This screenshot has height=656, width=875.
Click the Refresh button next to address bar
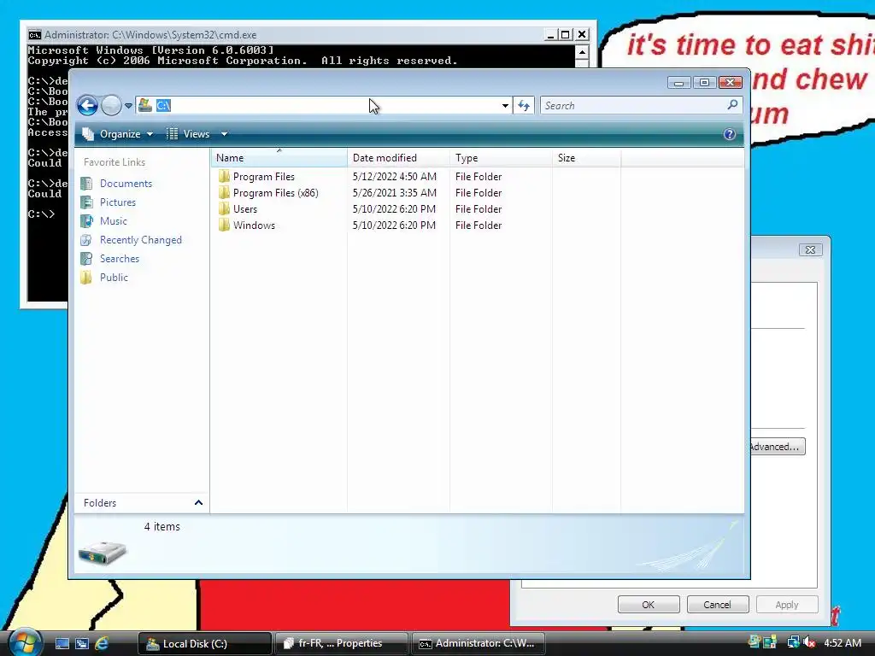pyautogui.click(x=524, y=105)
